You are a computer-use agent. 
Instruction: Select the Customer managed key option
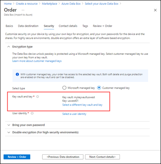[x=99, y=88]
